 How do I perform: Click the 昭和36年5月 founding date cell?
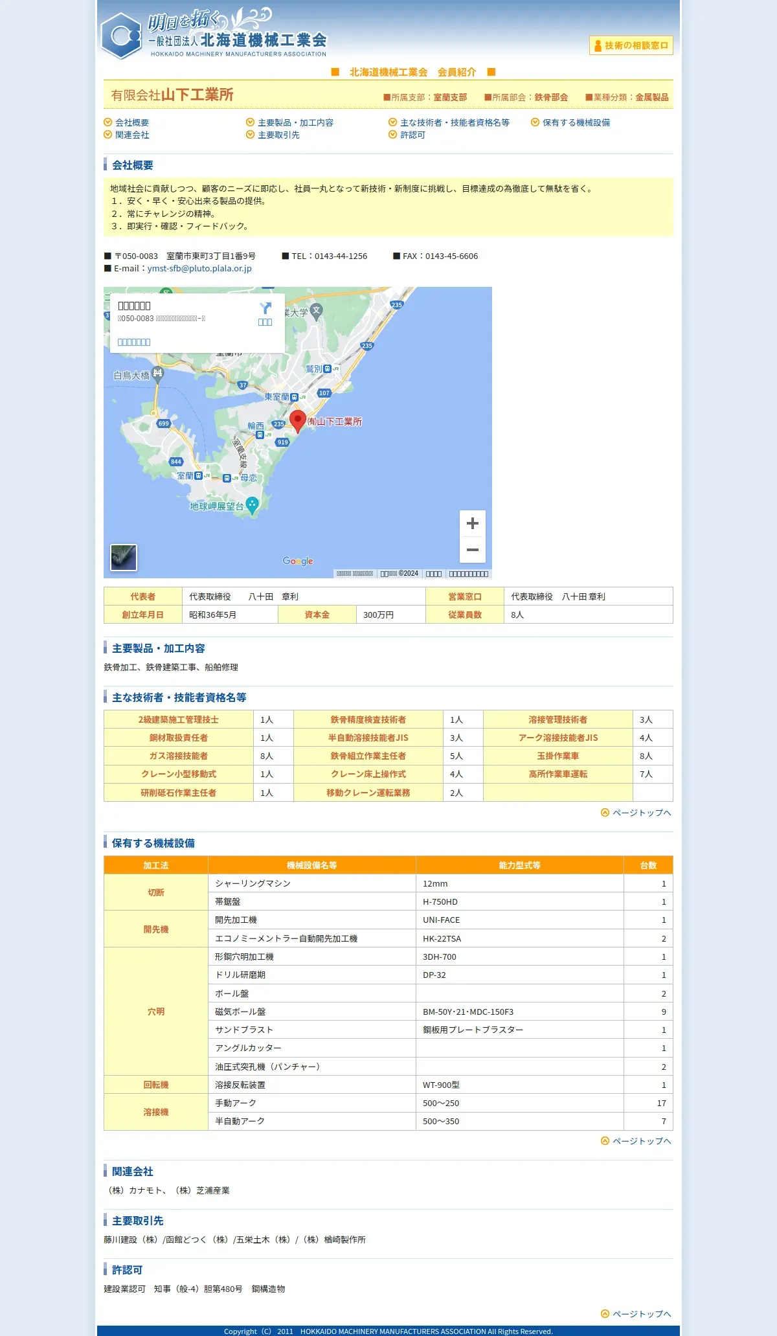(230, 615)
